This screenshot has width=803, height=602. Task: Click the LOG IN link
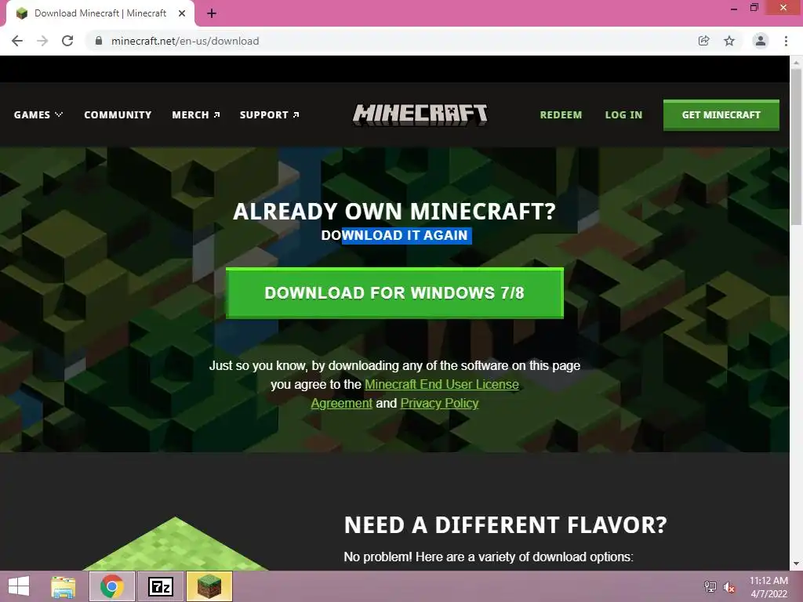pyautogui.click(x=623, y=114)
